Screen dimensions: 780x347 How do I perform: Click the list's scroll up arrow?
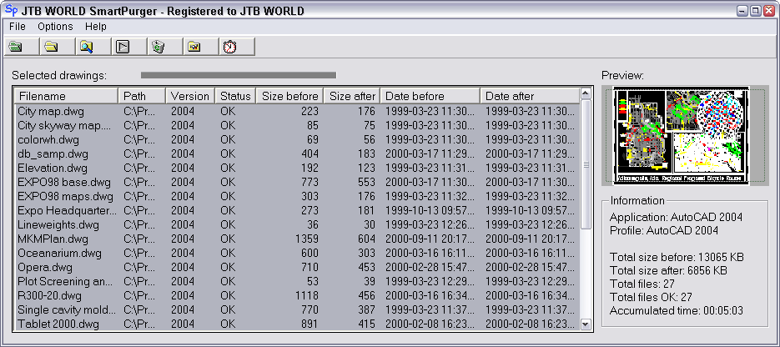click(586, 93)
